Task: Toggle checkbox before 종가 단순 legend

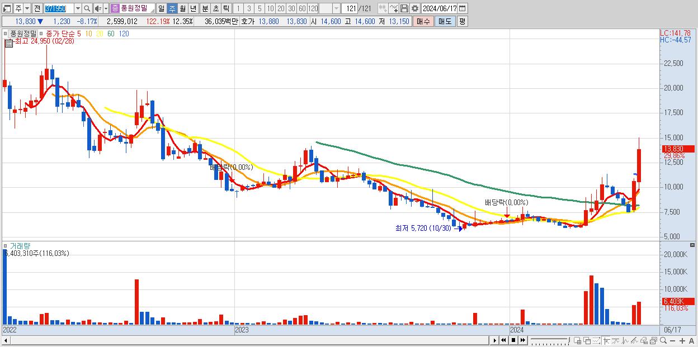Action: [42, 34]
